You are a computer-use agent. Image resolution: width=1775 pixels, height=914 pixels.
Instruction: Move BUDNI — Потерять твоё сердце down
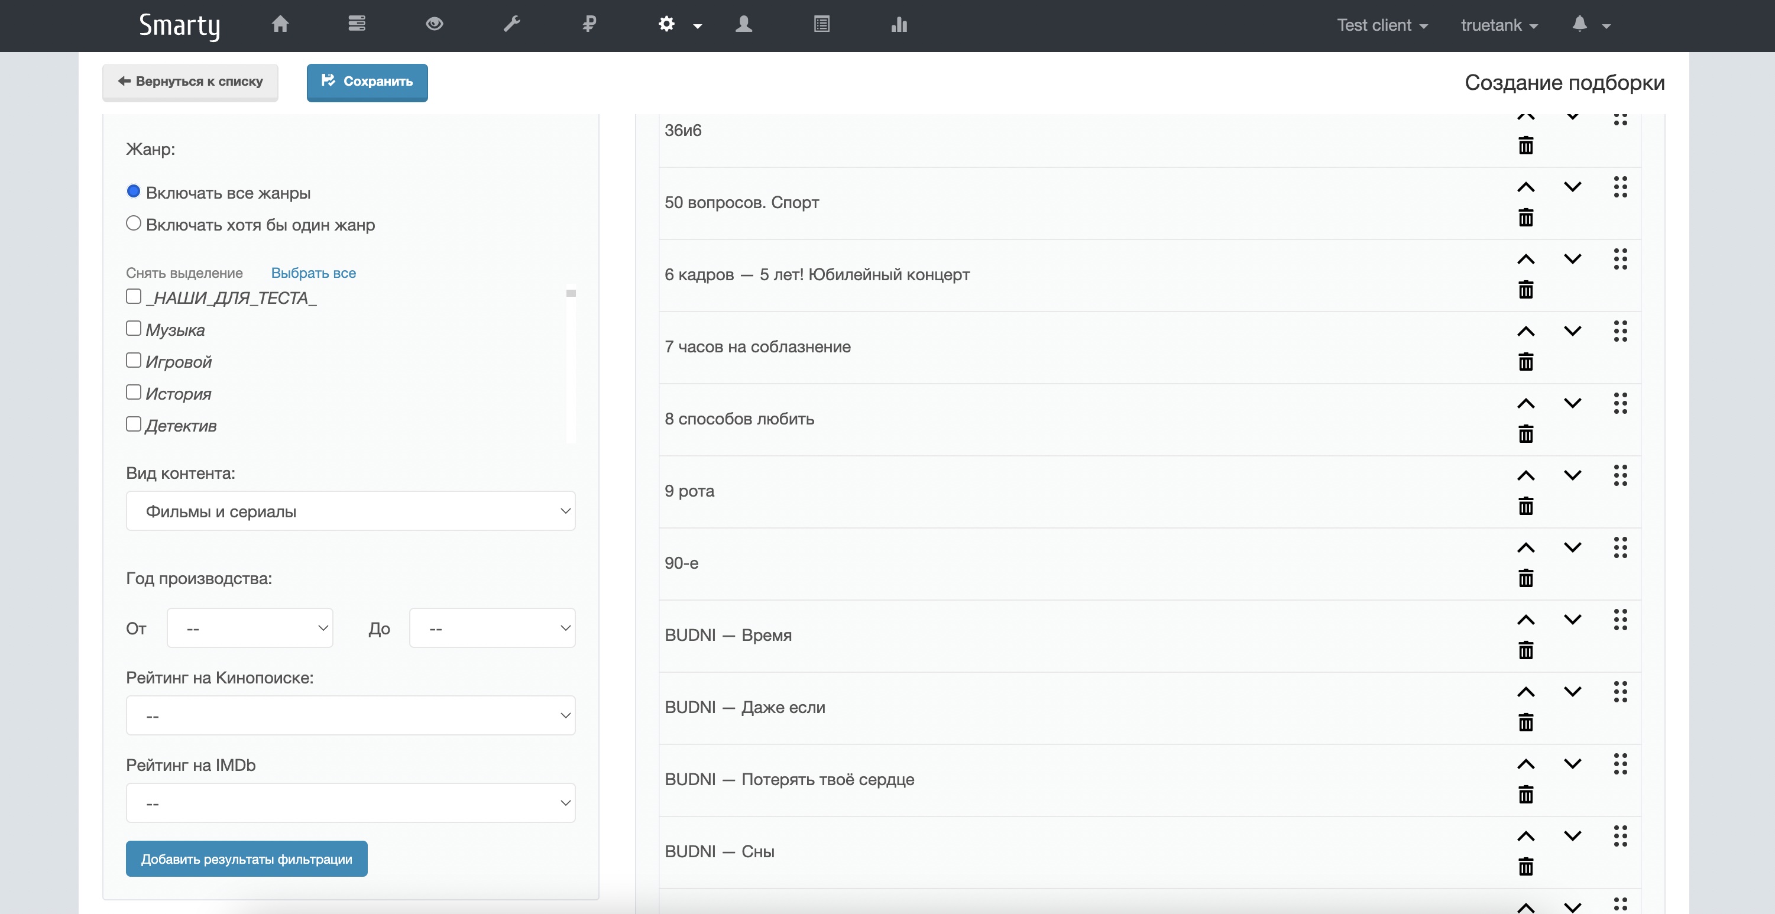point(1572,764)
